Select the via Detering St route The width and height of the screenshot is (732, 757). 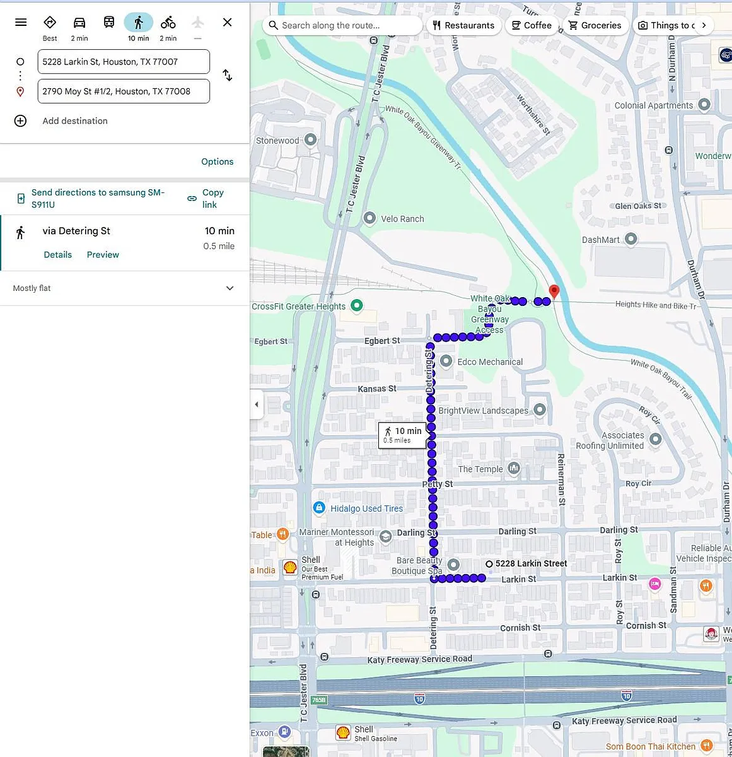point(125,243)
